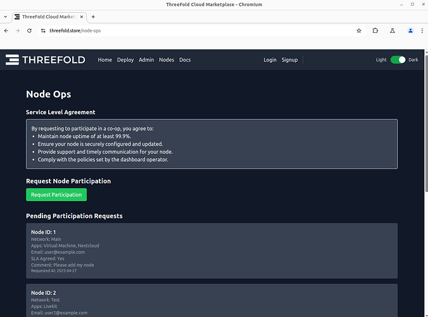Open the Admin nav link
Screen dimensions: 428x317
click(x=146, y=60)
